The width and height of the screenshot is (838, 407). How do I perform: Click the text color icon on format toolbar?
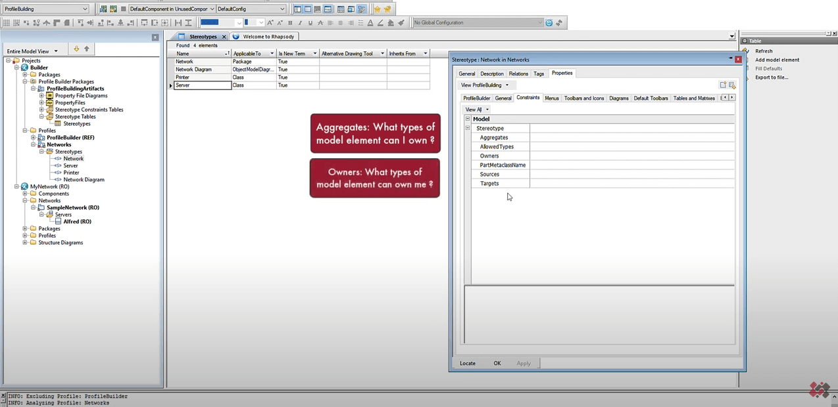(x=369, y=22)
